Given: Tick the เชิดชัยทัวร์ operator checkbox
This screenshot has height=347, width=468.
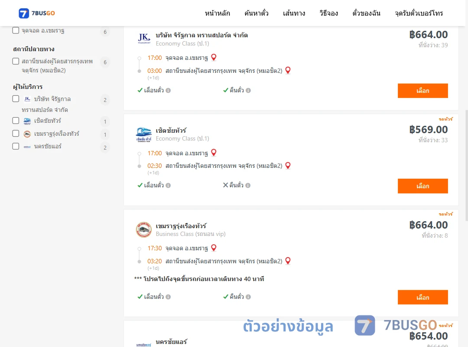Looking at the screenshot, I should tap(16, 121).
